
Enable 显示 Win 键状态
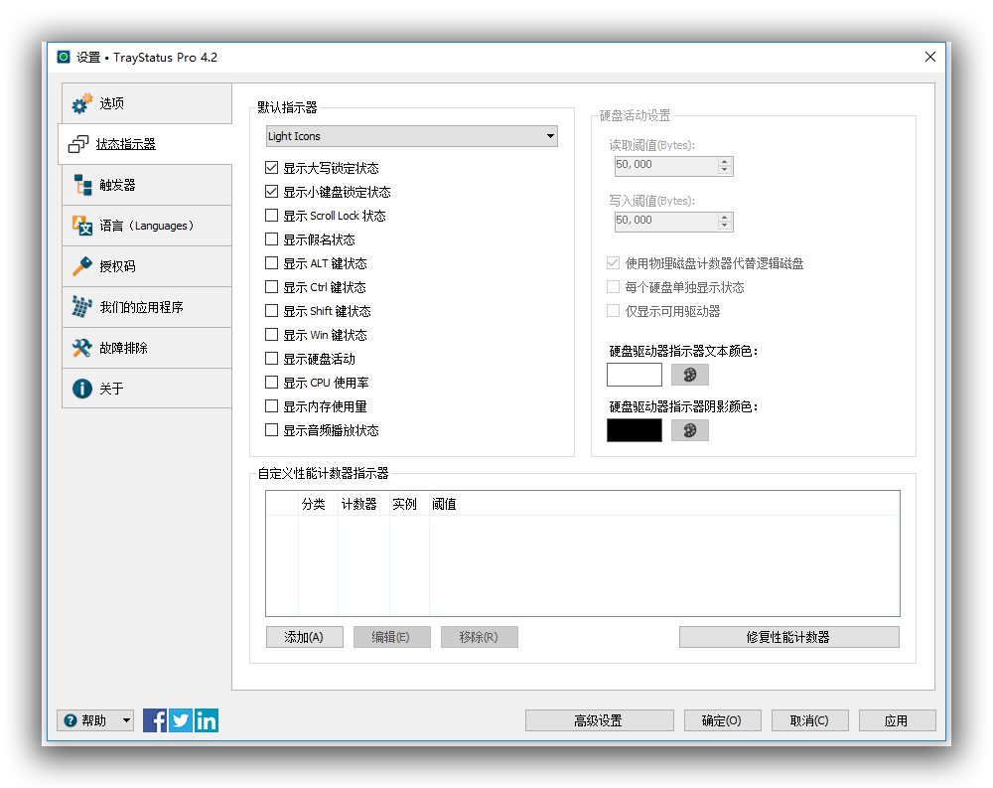coord(272,335)
